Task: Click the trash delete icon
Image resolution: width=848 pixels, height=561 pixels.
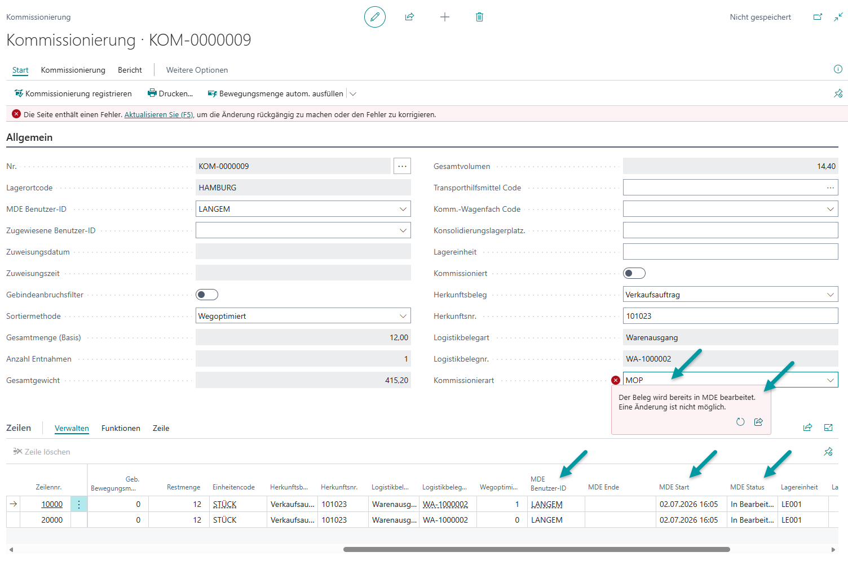Action: (479, 17)
